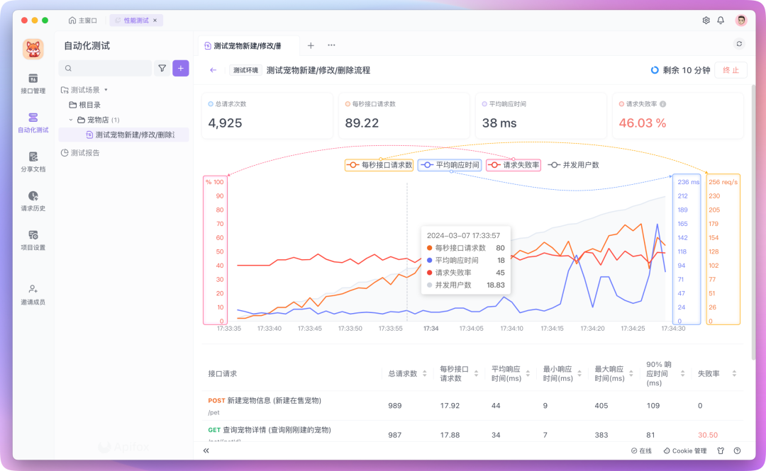Toggle the 并发用户数 chart legend
The image size is (766, 471).
(574, 165)
